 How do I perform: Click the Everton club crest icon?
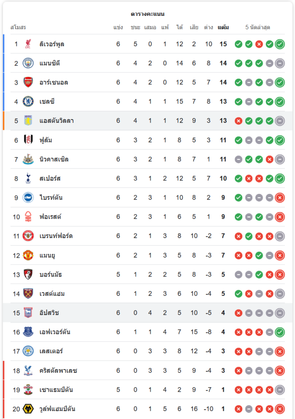28,332
